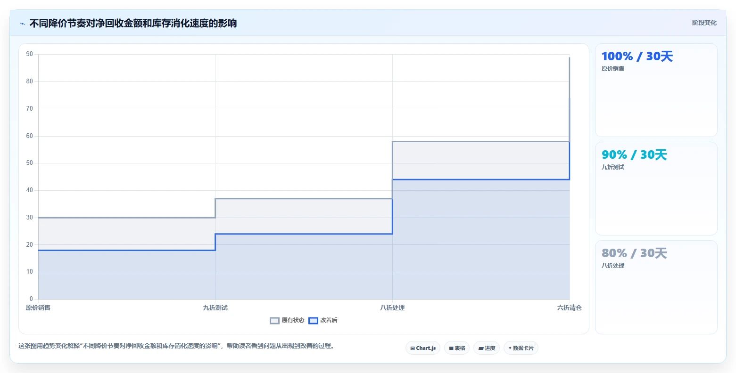The image size is (736, 373).
Task: Click the blue step line at level 44
Action: pyautogui.click(x=481, y=179)
